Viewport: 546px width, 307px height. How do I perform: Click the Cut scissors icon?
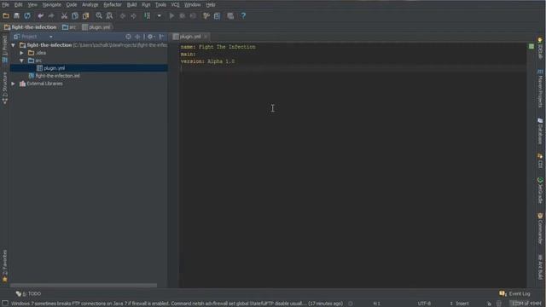point(64,15)
